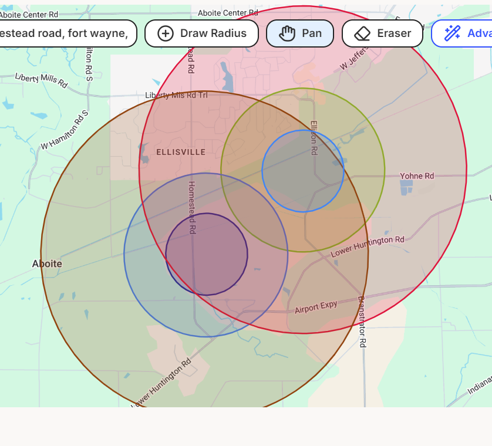Select the Ellison Rd road label

click(314, 138)
